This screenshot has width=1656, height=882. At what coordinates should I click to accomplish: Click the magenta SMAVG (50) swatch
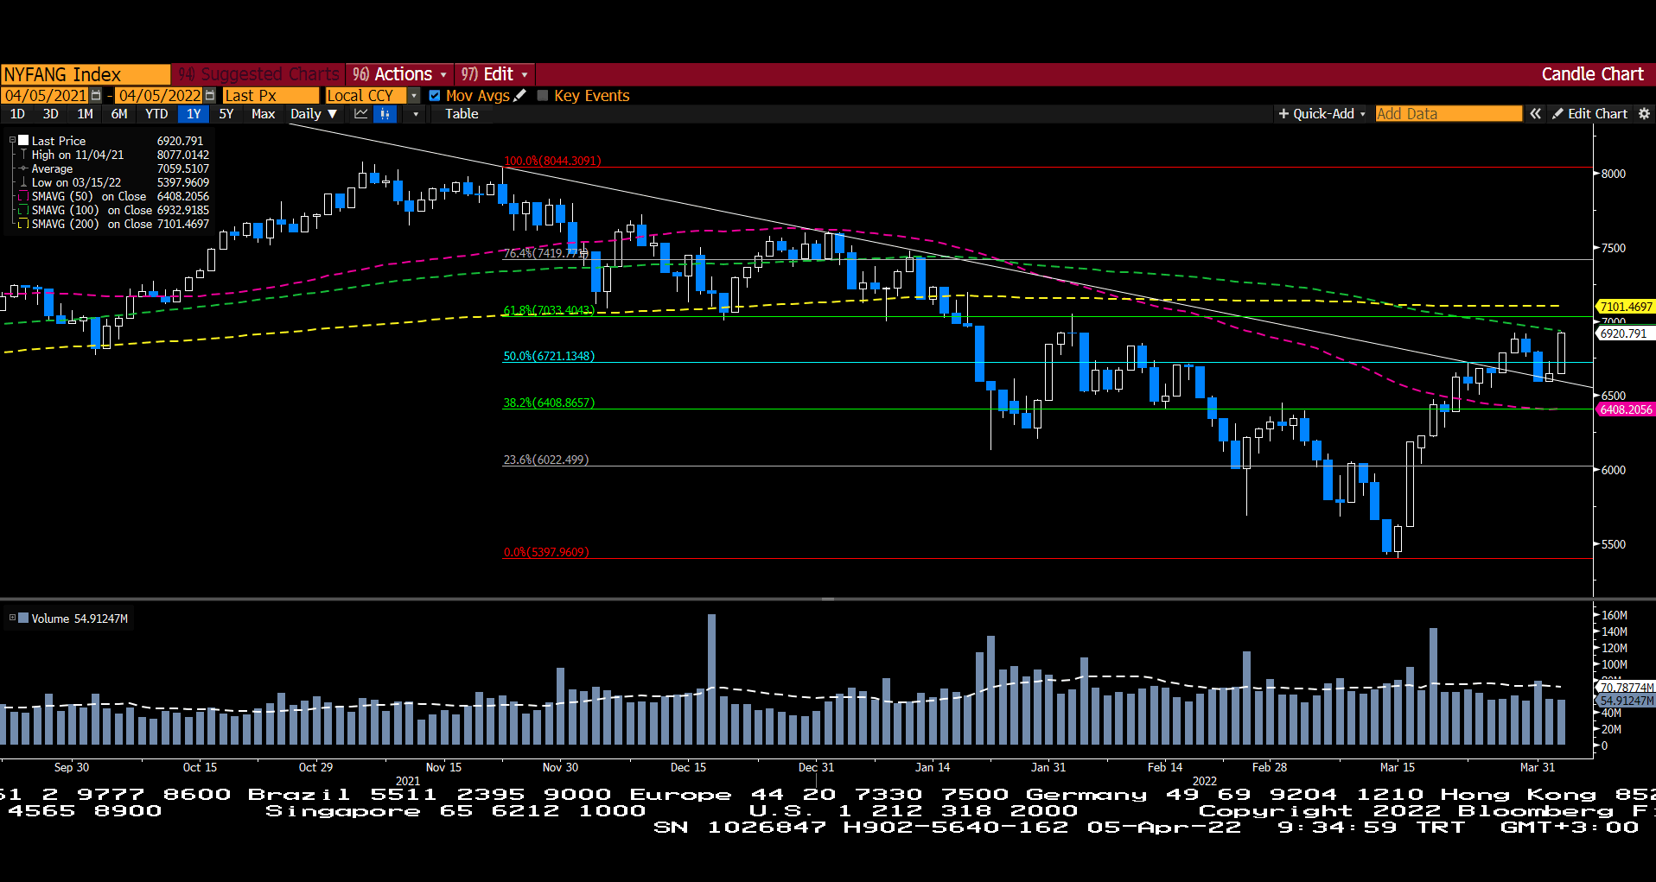pyautogui.click(x=24, y=196)
